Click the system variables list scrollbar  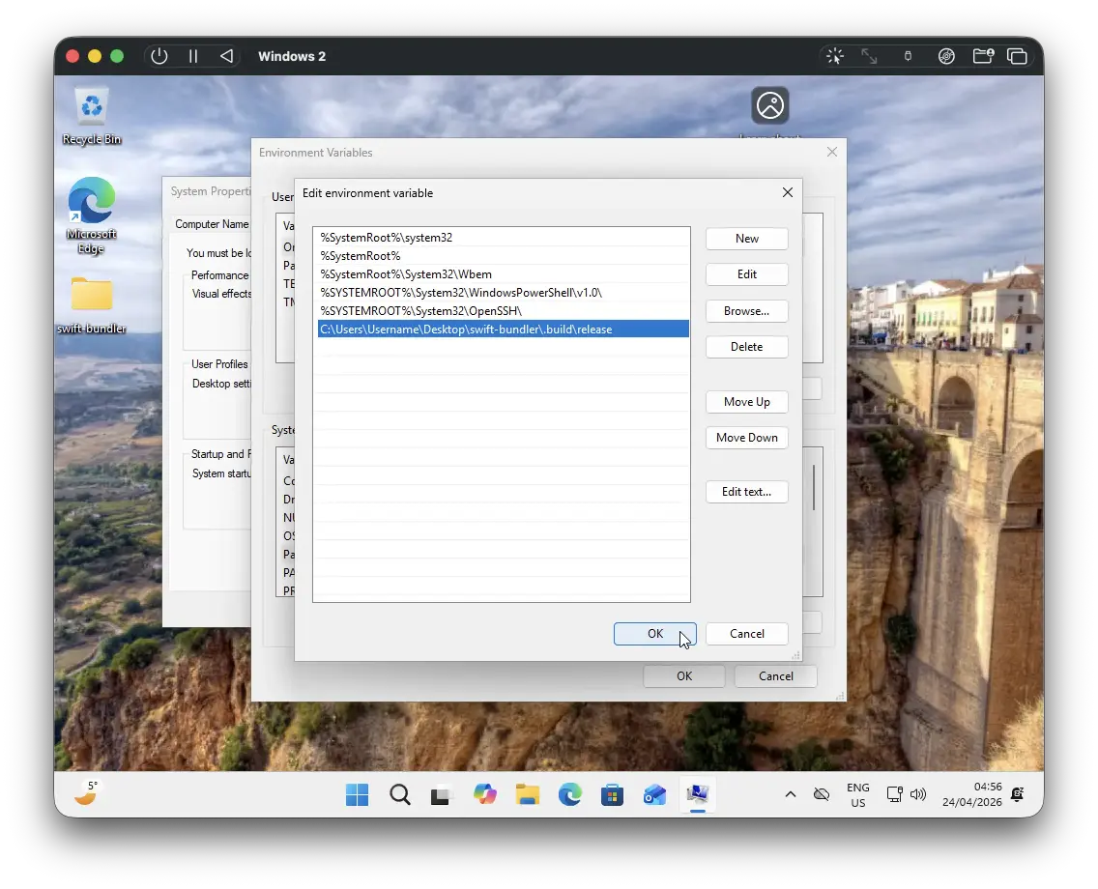coord(814,488)
